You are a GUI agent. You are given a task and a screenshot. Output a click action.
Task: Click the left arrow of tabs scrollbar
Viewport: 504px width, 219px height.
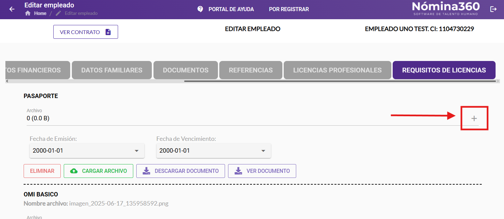click(7, 81)
